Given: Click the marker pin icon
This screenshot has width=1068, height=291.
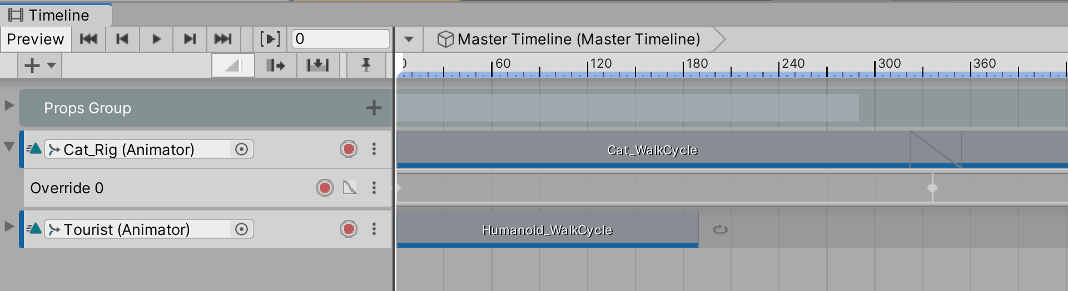Looking at the screenshot, I should pyautogui.click(x=366, y=66).
